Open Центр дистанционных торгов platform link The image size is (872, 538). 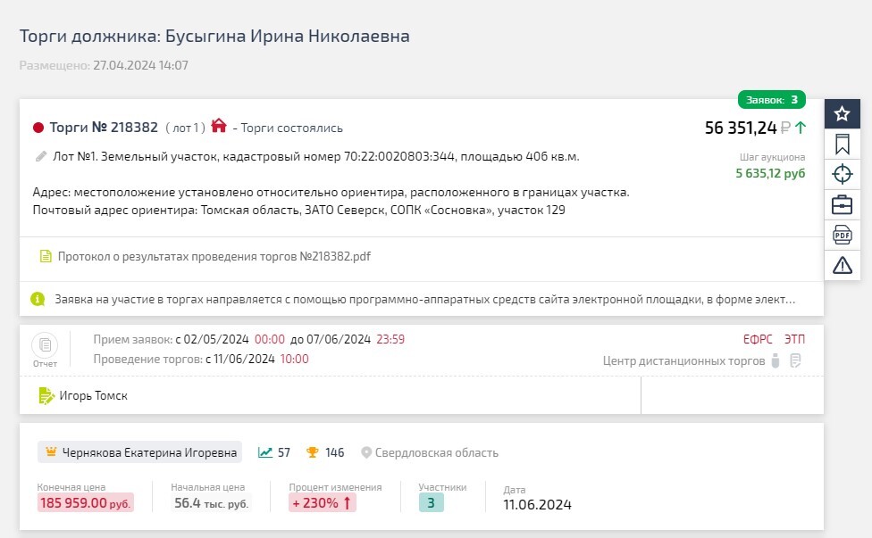pos(684,360)
